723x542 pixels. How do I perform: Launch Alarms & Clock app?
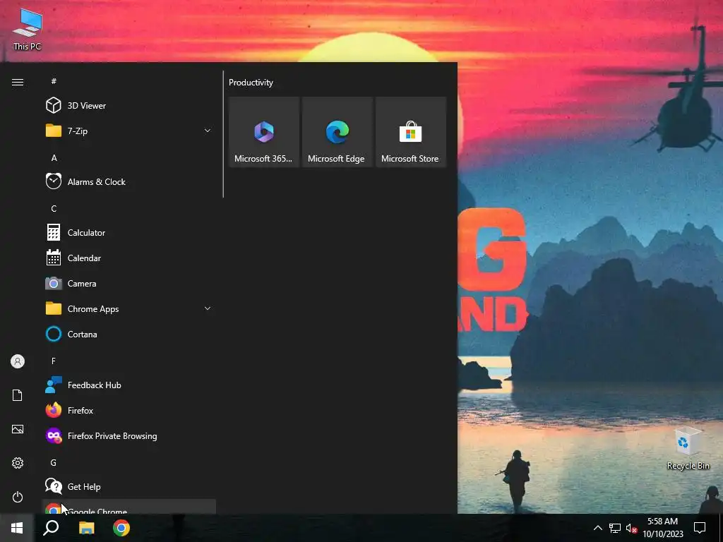coord(129,181)
